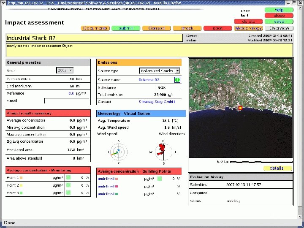Click the second undefined magenta swatch
Image resolution: width=304 pixels, height=228 pixels.
pyautogui.click(x=117, y=186)
